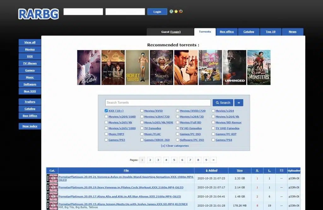Click the uTorrent icon beside Login
This screenshot has height=210, width=323.
(171, 12)
